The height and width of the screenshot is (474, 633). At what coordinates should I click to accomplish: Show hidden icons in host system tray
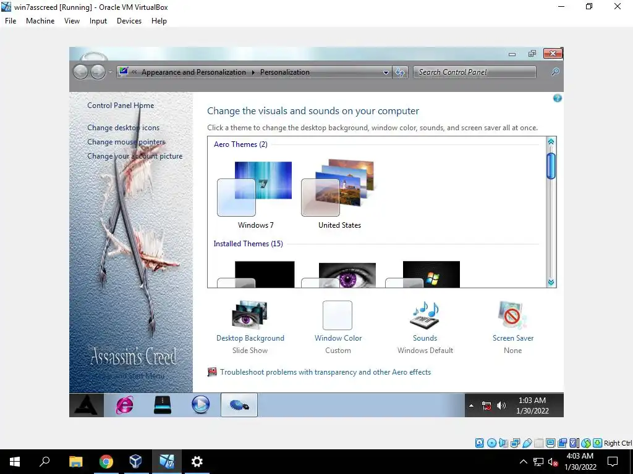523,462
